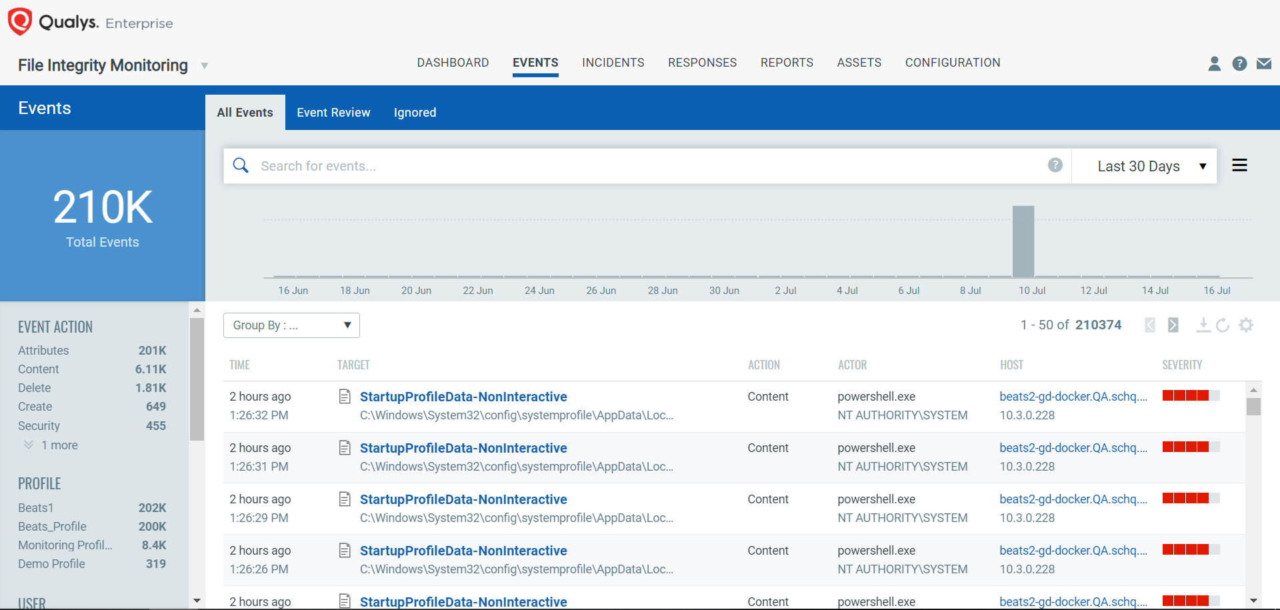Click severity bar of the first event
1280x610 pixels.
(x=1191, y=396)
